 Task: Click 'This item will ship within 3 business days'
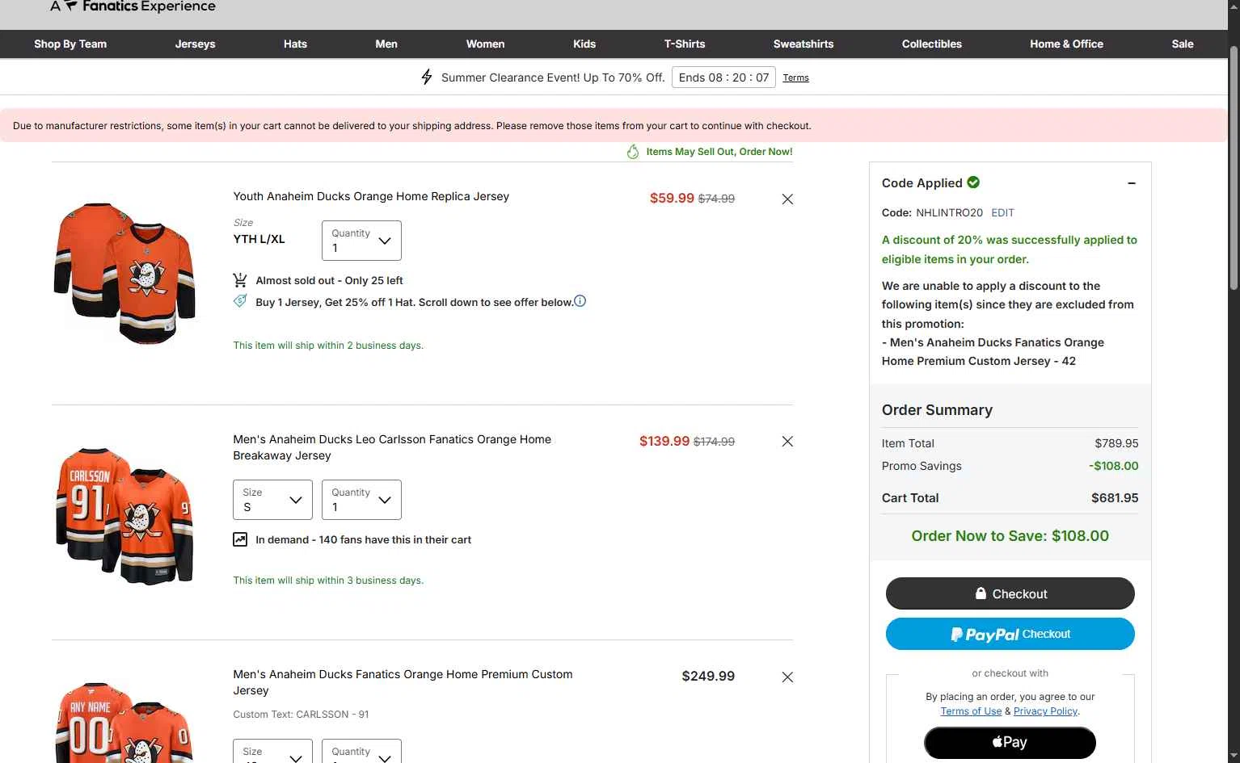328,581
